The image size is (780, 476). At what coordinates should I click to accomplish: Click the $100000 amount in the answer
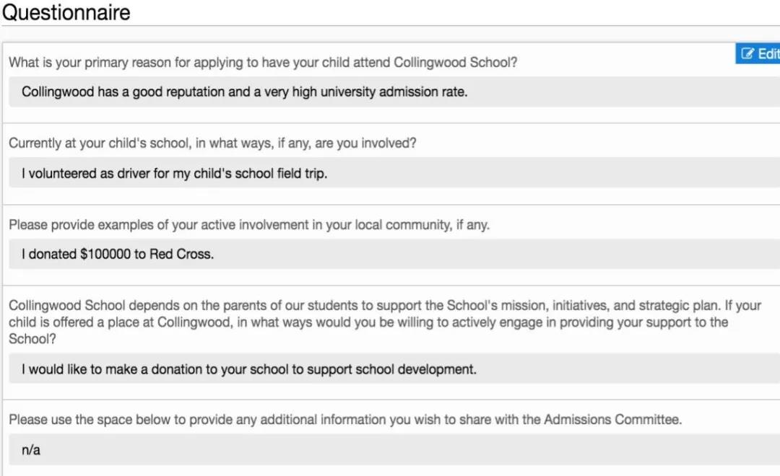(x=105, y=255)
